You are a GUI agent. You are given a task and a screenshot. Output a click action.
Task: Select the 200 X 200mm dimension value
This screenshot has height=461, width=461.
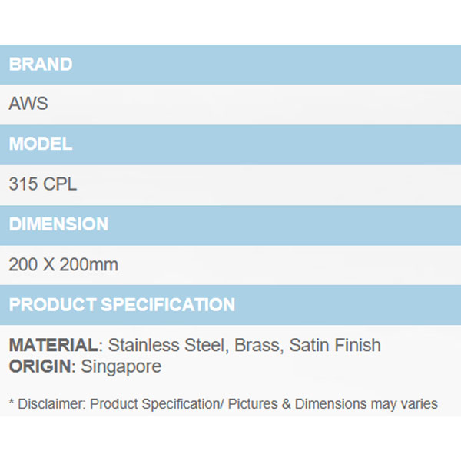click(x=64, y=265)
